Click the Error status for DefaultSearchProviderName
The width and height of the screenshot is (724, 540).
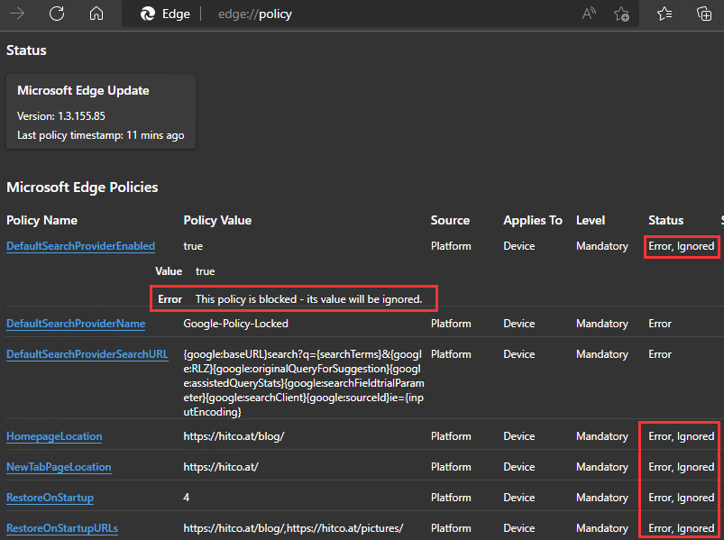[660, 324]
